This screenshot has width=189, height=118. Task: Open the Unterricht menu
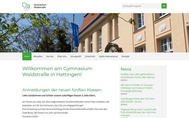click(x=90, y=56)
